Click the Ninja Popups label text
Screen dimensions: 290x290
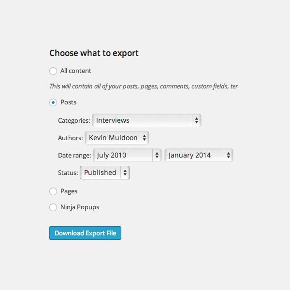point(80,207)
